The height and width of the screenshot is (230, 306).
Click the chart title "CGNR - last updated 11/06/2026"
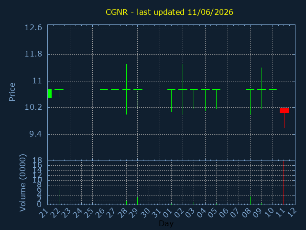(x=169, y=12)
